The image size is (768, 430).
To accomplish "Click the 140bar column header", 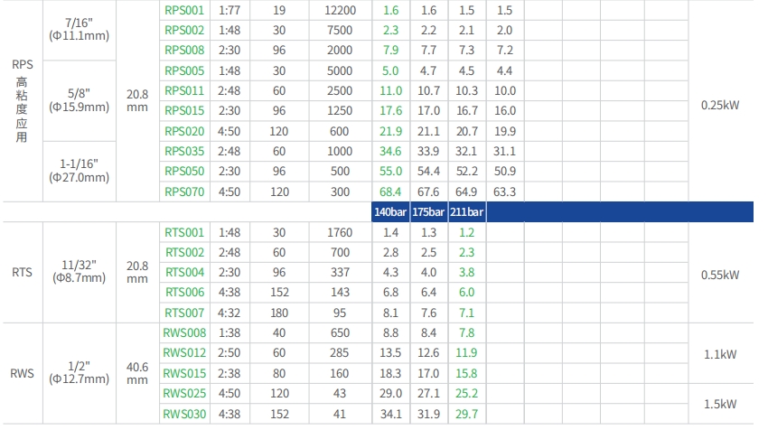I will [390, 212].
